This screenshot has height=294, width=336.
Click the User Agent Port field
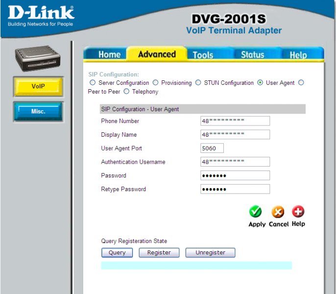point(212,148)
